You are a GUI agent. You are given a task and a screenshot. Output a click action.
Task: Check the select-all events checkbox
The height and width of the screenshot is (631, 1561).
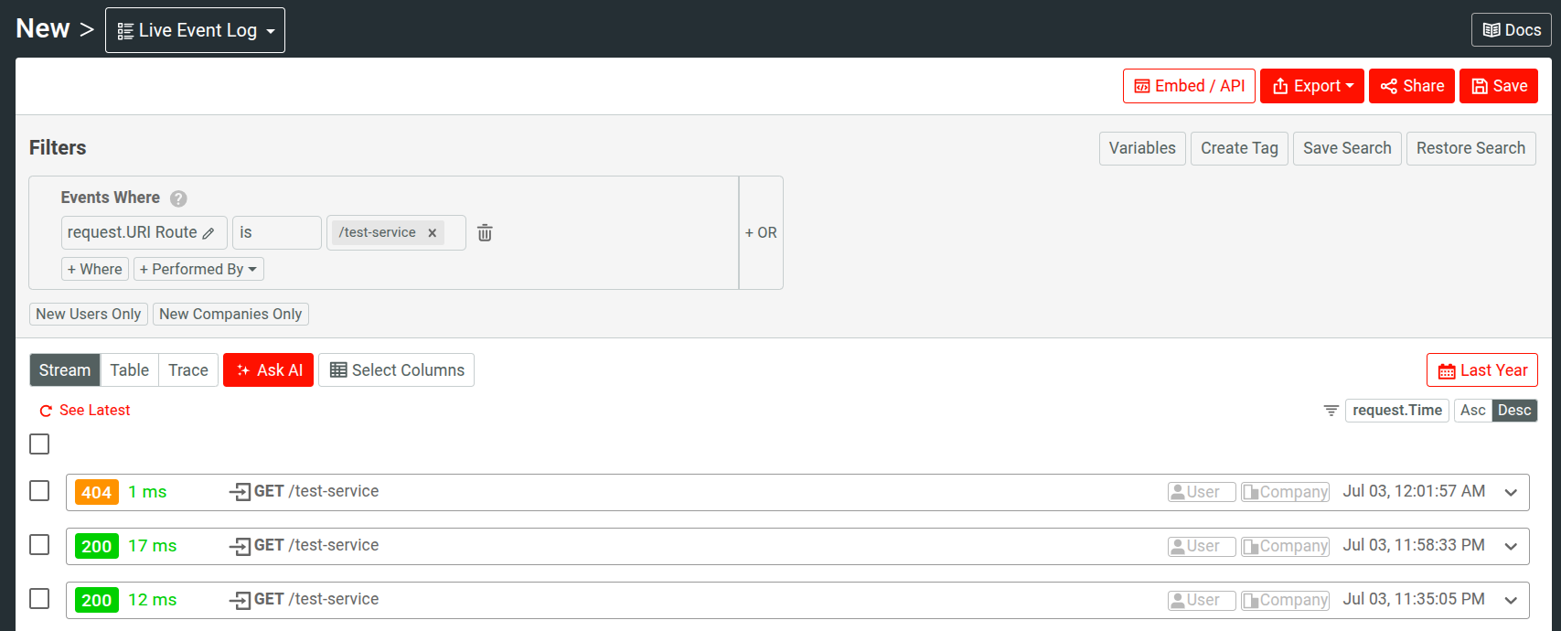39,444
